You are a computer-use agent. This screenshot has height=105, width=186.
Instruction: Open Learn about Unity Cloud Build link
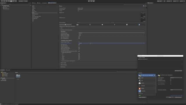176,95
